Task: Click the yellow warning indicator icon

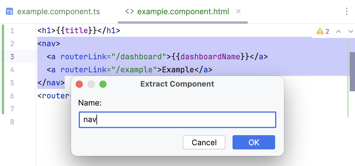Action: tap(320, 31)
